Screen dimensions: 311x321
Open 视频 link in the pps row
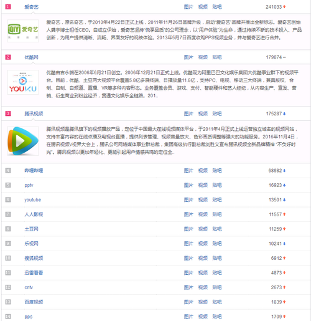tap(203, 317)
